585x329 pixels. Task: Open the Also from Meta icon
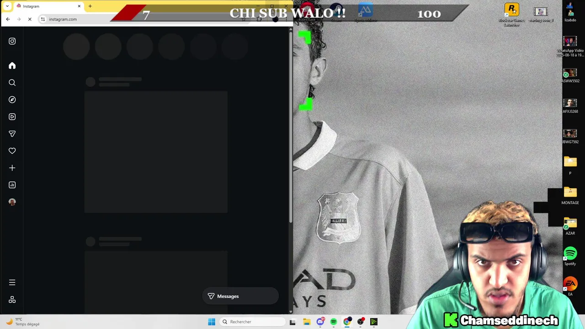(12, 300)
